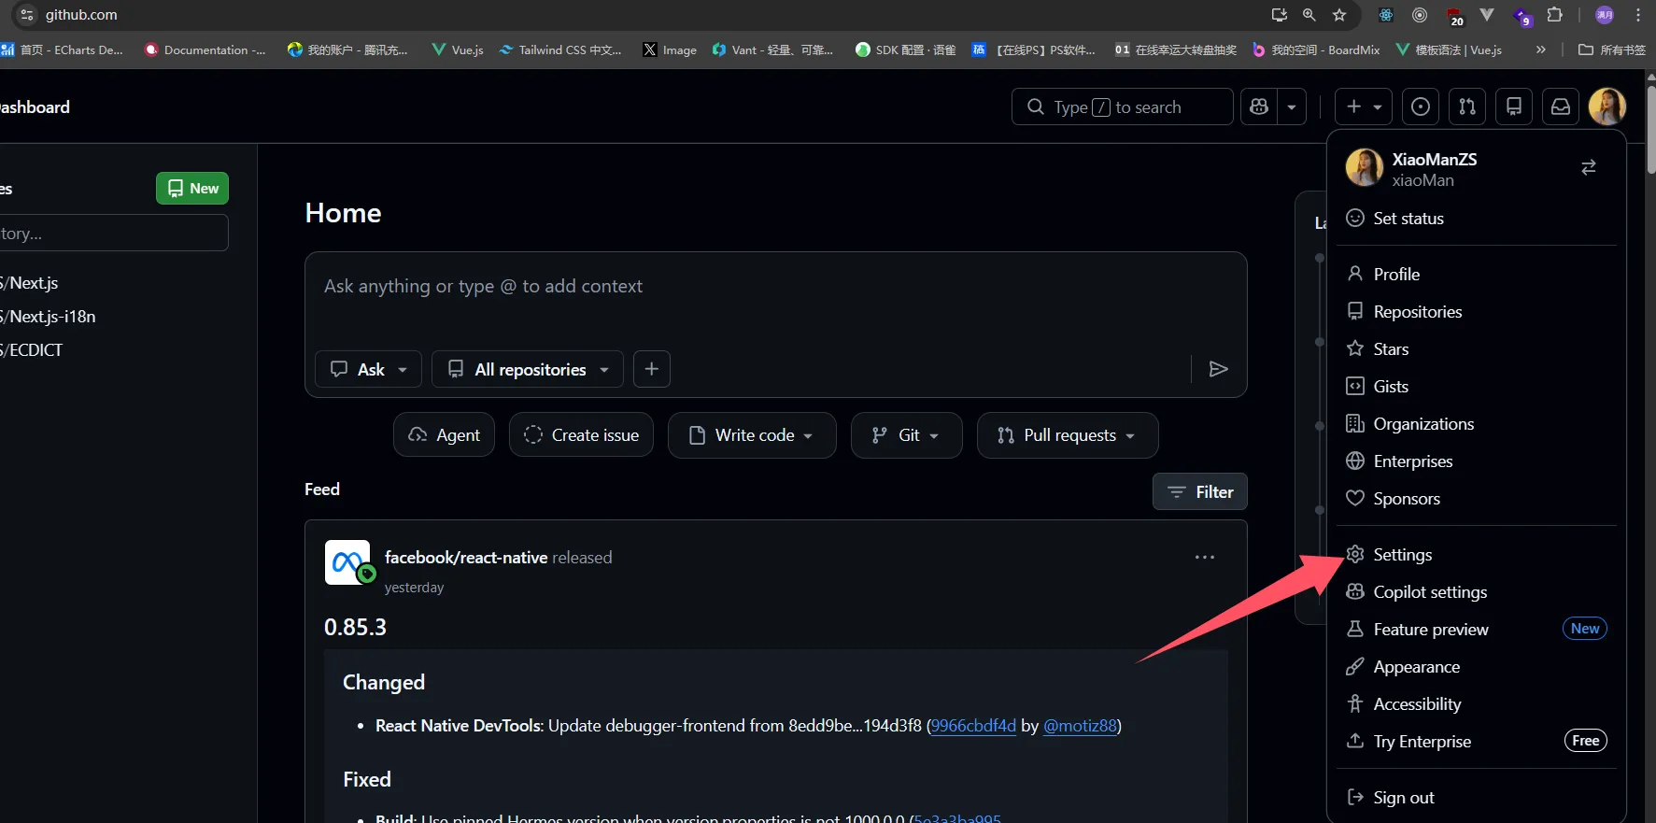Open Tailwind CSS bookmark in bookmarks bar
This screenshot has width=1656, height=823.
560,50
